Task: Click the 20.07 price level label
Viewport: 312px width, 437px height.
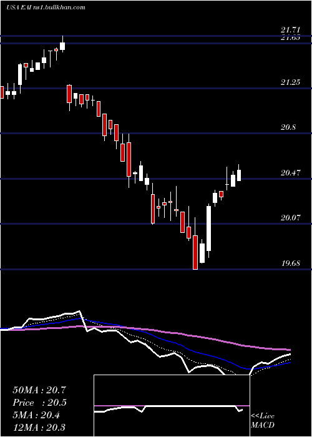Action: click(291, 218)
